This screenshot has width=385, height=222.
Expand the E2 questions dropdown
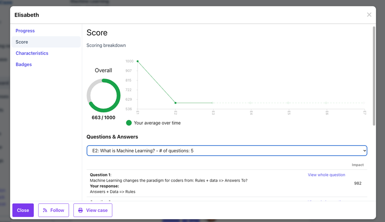click(x=227, y=151)
